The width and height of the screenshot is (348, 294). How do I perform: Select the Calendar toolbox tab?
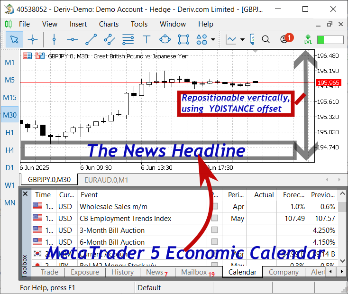pyautogui.click(x=242, y=272)
